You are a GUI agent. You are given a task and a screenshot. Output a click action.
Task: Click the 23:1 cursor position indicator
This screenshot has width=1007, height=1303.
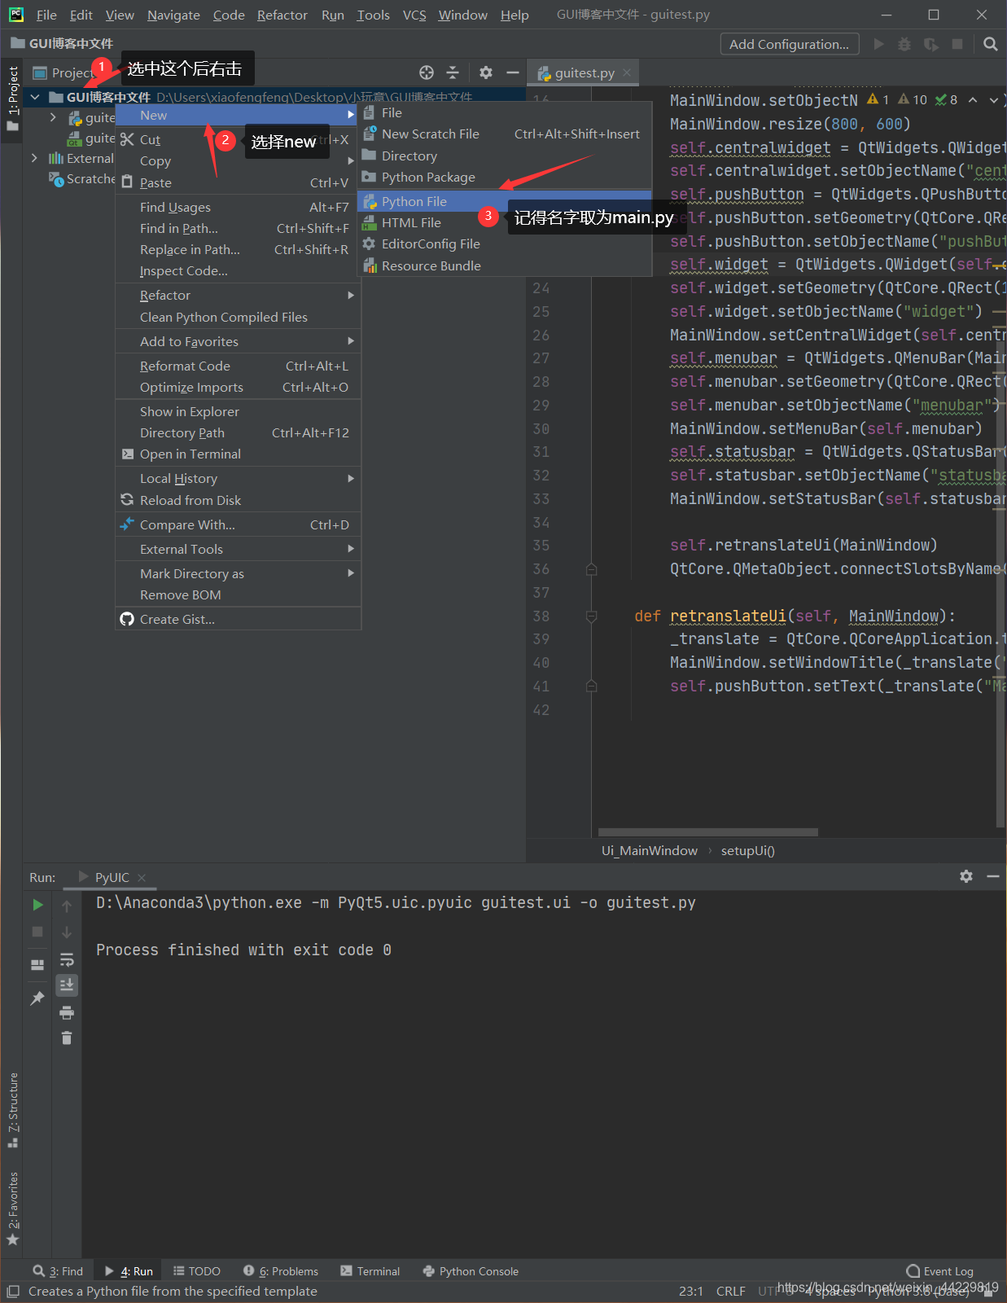point(691,1291)
